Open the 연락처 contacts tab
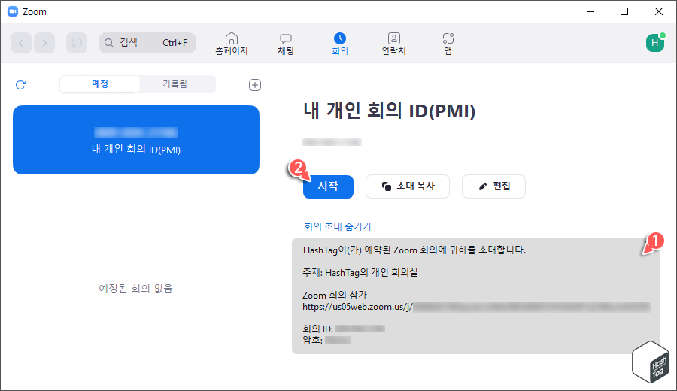This screenshot has width=677, height=391. pos(393,44)
